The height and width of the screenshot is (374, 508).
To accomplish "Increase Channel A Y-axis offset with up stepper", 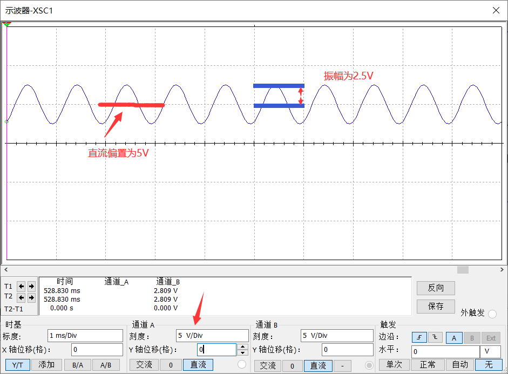I will 243,346.
